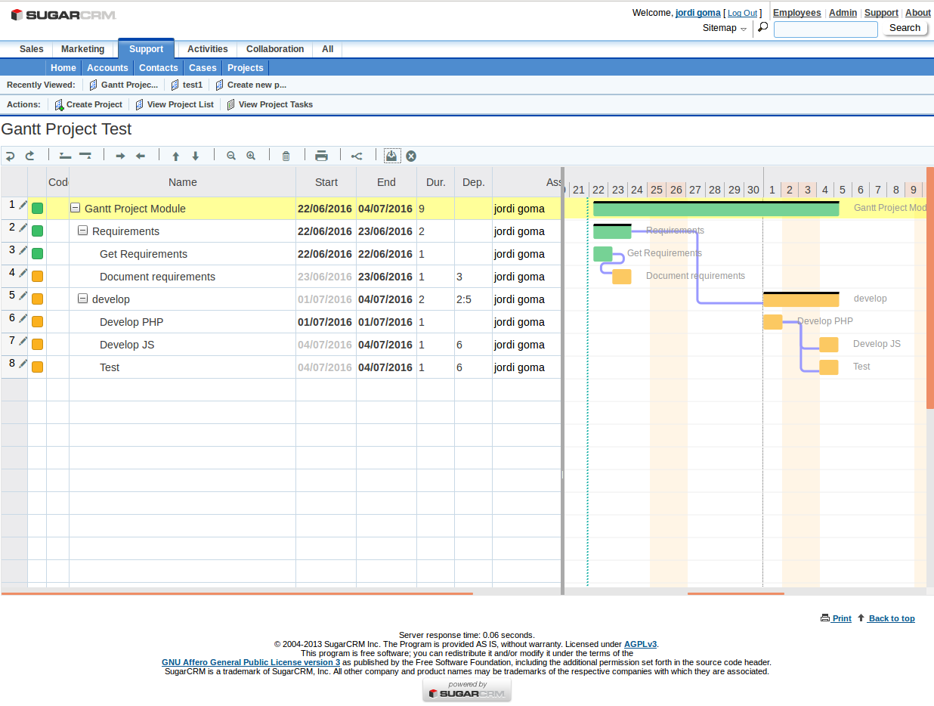Click the status square of Develop PHP
The width and height of the screenshot is (934, 706).
pos(37,322)
